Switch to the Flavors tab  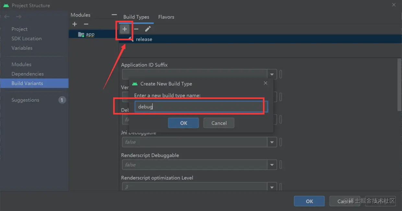click(166, 17)
